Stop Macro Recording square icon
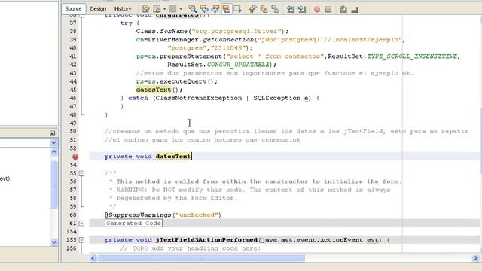 click(328, 9)
